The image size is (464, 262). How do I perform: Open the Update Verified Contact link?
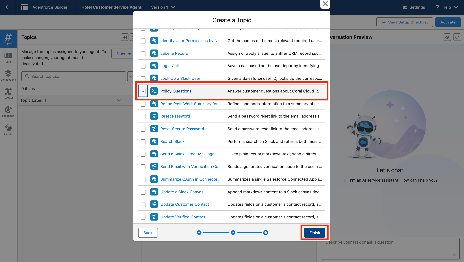(x=183, y=217)
